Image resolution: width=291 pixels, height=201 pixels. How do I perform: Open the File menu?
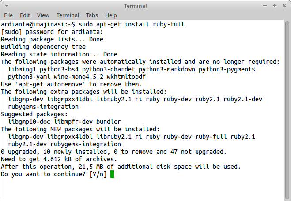click(8, 15)
